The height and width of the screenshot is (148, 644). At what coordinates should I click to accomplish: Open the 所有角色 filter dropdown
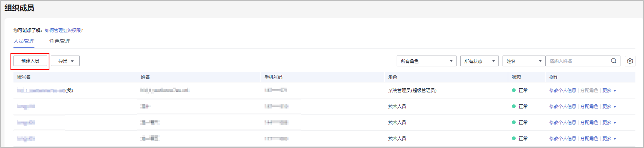click(426, 61)
